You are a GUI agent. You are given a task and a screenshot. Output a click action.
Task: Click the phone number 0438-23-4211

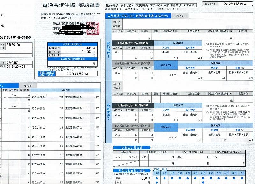(17, 67)
